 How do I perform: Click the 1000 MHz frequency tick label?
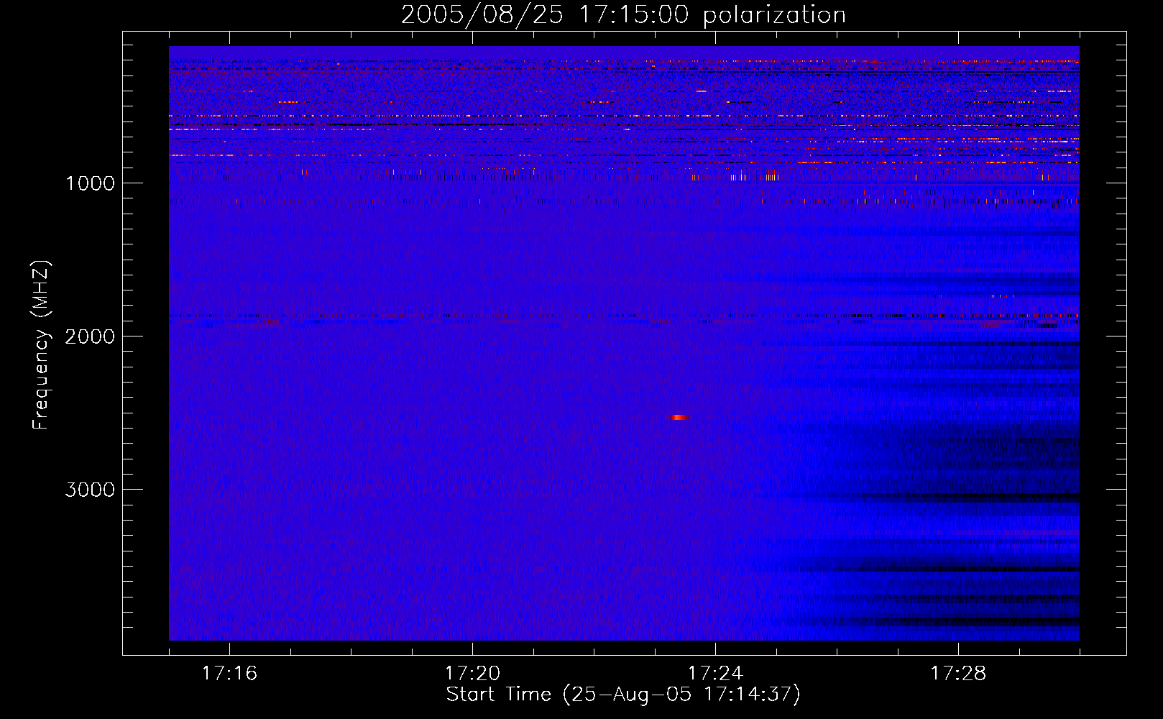(90, 183)
